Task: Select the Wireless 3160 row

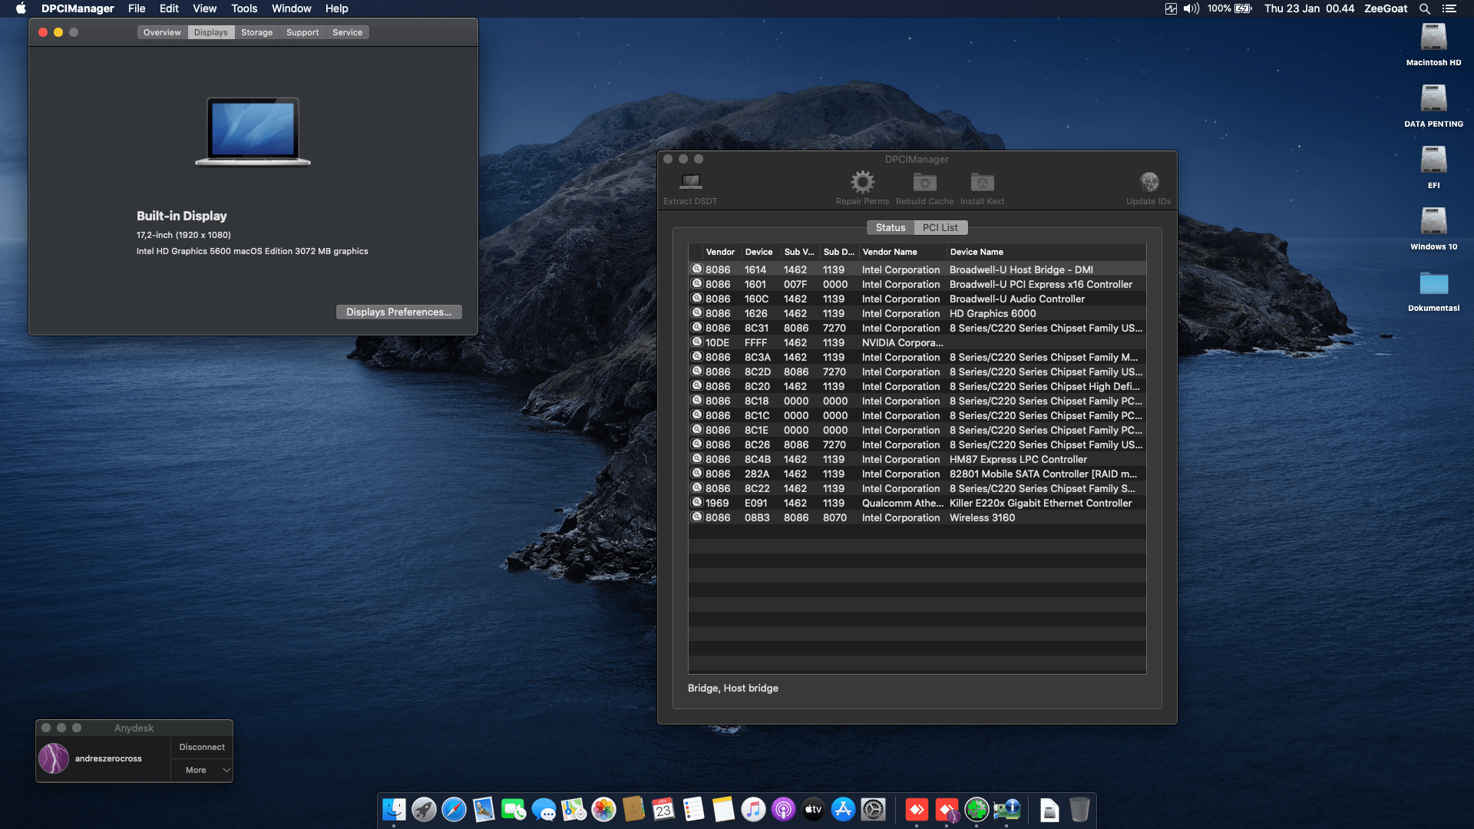Action: [x=917, y=517]
